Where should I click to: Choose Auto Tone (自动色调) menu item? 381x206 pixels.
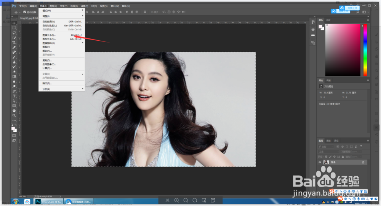pyautogui.click(x=62, y=22)
